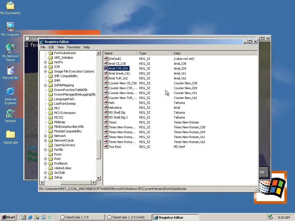Sort values by the Name column header
Viewport: 295px width, 221px height.
click(120, 53)
